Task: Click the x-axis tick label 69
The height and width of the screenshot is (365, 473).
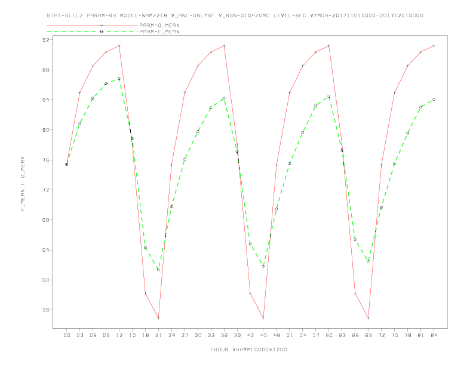Action: coord(368,335)
